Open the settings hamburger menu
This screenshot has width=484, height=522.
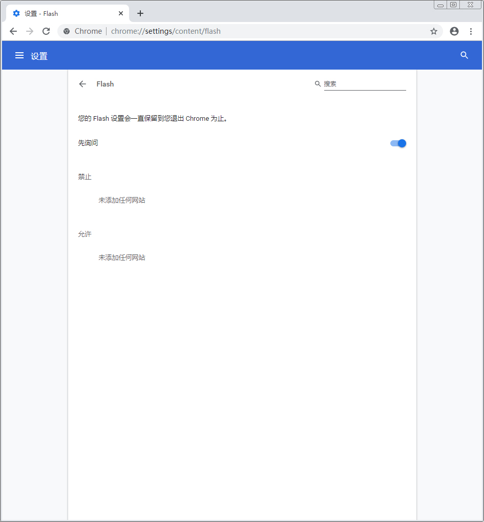(19, 55)
